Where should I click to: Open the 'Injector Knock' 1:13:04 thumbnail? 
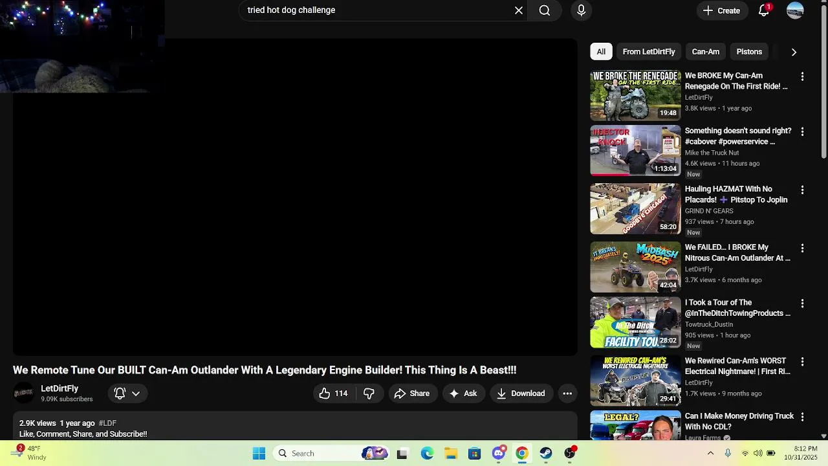635,151
